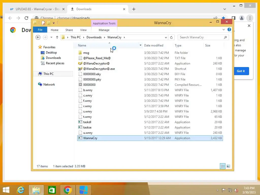Click the taskse application icon
The width and height of the screenshot is (260, 195).
pos(80,127)
